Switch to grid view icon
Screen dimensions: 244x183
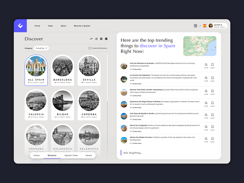101,39
